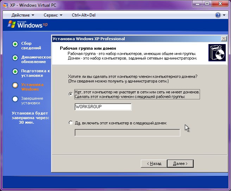Close the Установка Windows XP Professional dialog
This screenshot has height=191, width=231.
coord(224,39)
